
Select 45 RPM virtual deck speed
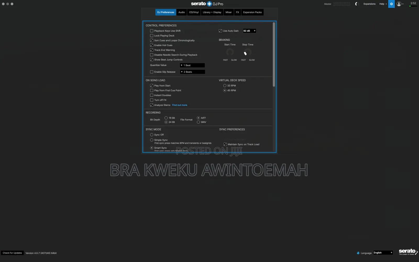point(225,90)
